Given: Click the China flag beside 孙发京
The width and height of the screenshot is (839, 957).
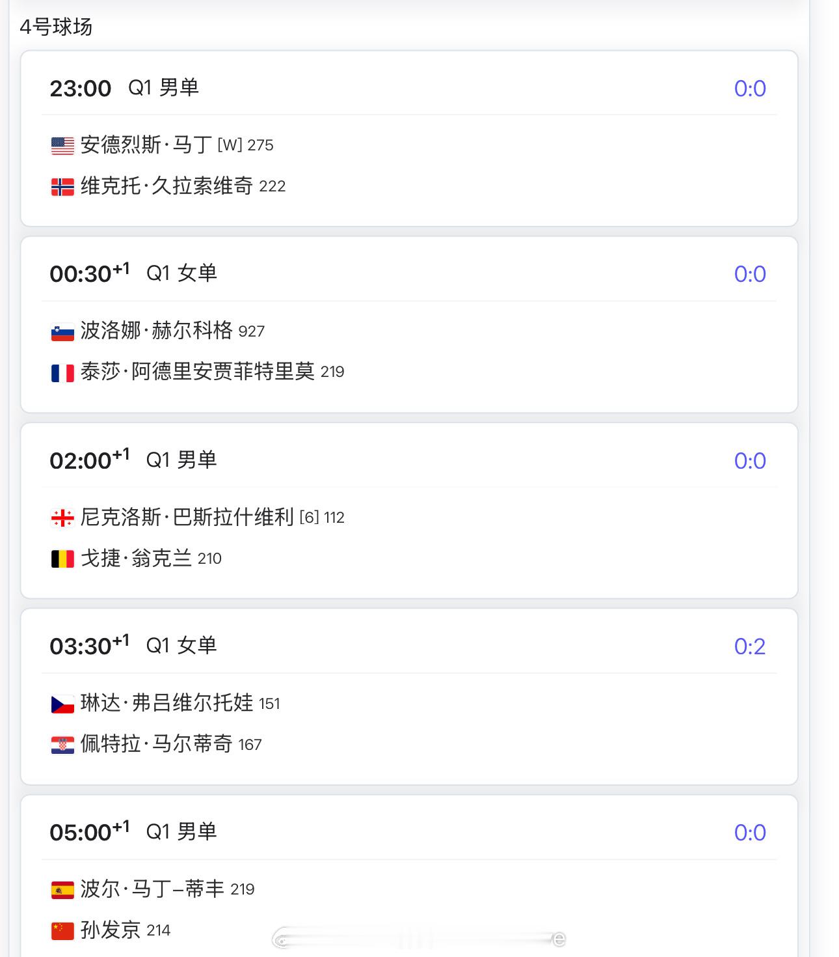Looking at the screenshot, I should (x=62, y=931).
